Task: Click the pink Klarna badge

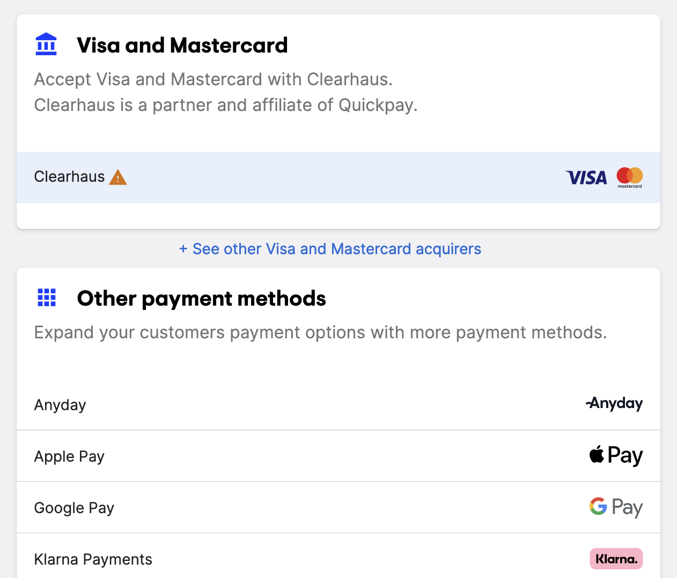Action: [616, 558]
